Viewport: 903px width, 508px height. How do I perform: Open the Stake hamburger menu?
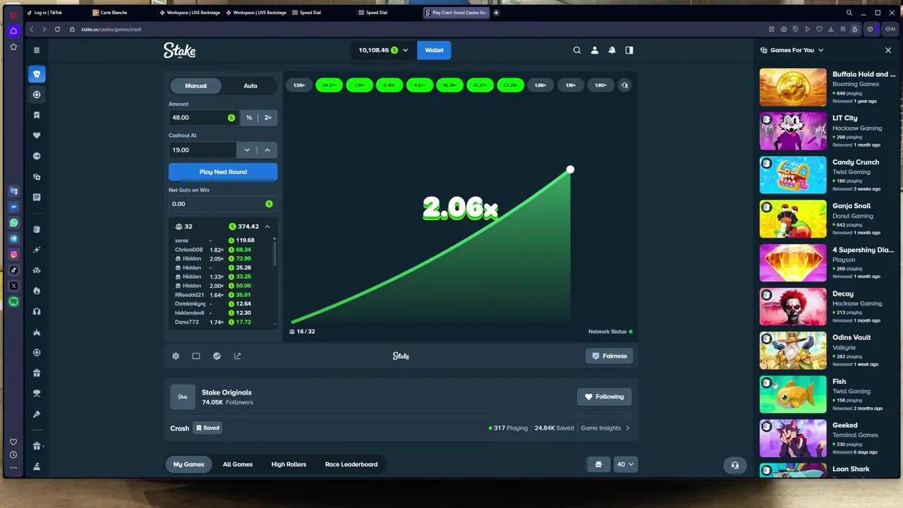[x=37, y=50]
